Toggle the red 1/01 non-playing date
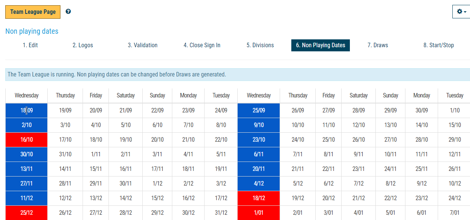Image resolution: width=470 pixels, height=220 pixels. tap(259, 213)
